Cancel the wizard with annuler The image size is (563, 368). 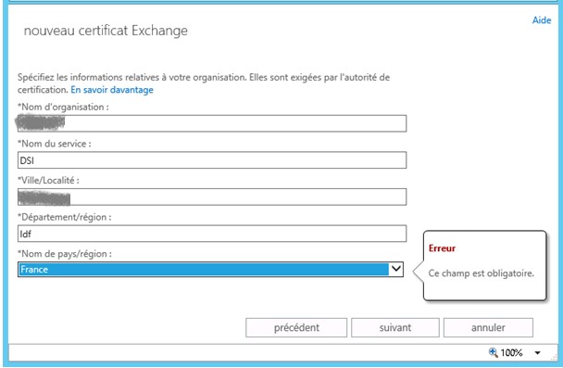click(x=488, y=327)
